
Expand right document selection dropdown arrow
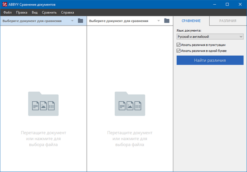pos(159,21)
